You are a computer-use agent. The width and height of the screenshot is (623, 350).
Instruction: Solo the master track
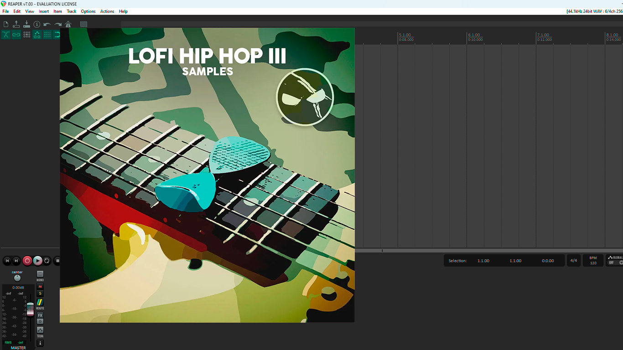click(40, 293)
